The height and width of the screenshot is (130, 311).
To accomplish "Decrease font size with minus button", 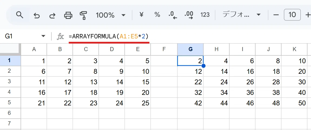I will click(x=276, y=15).
